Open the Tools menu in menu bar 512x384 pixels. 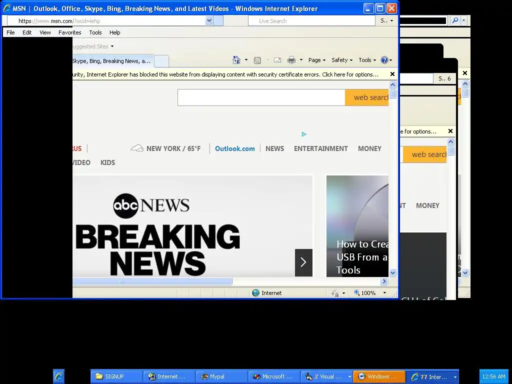coord(95,32)
